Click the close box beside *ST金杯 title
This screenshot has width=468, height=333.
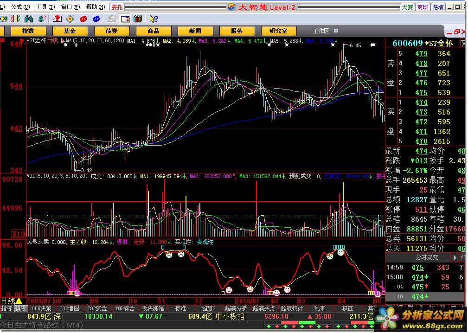pos(463,44)
